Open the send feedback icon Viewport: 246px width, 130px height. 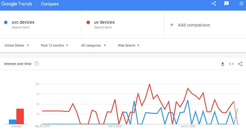pyautogui.click(x=227, y=4)
